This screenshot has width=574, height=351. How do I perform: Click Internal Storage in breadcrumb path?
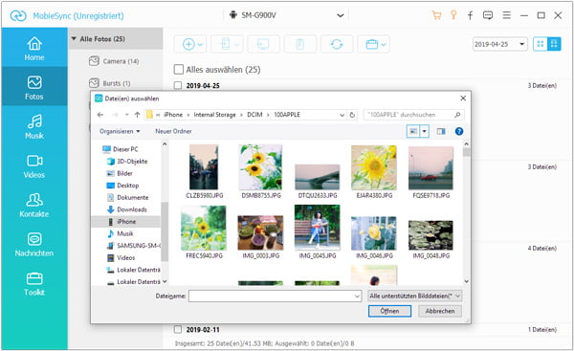point(214,115)
